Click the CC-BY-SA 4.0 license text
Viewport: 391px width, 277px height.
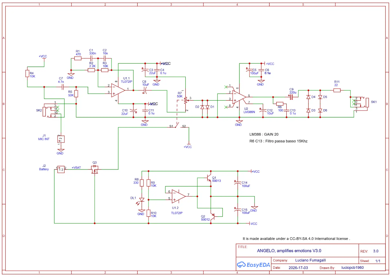pyautogui.click(x=296, y=239)
